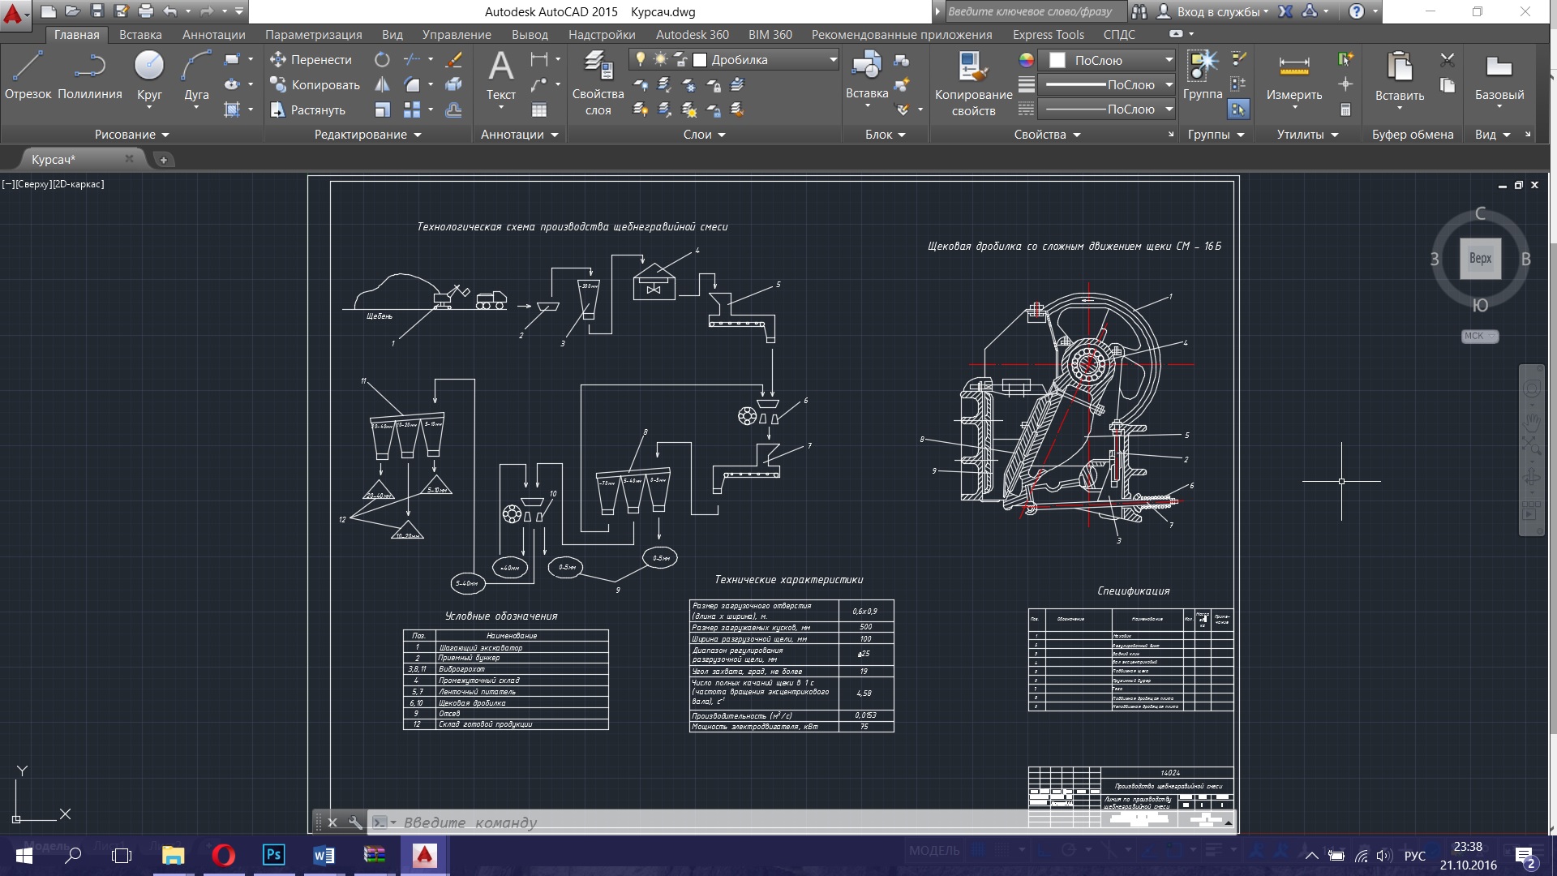1557x876 pixels.
Task: Switch to the Вставка ribbon tab
Action: point(140,35)
